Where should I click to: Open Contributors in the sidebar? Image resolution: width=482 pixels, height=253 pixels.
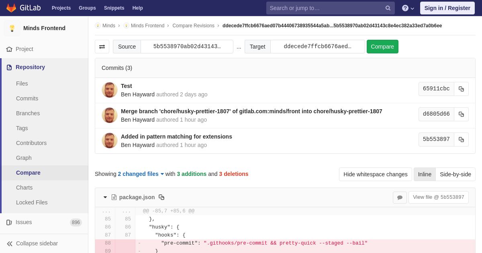coord(31,143)
